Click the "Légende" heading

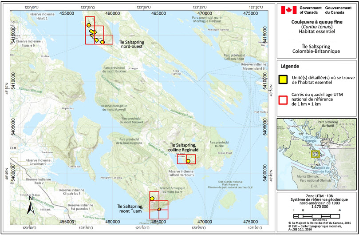pyautogui.click(x=291, y=66)
